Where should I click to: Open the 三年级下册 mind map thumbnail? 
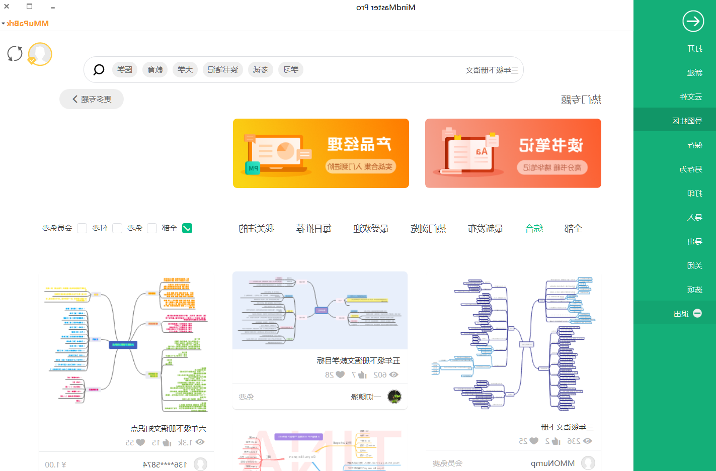pyautogui.click(x=513, y=343)
